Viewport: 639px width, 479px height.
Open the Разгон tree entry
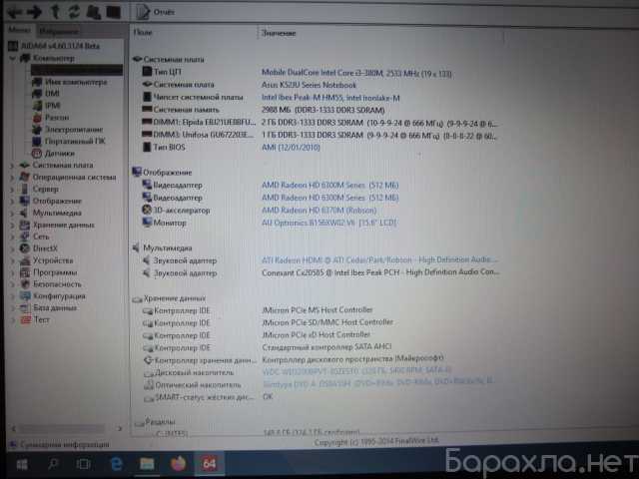(57, 118)
